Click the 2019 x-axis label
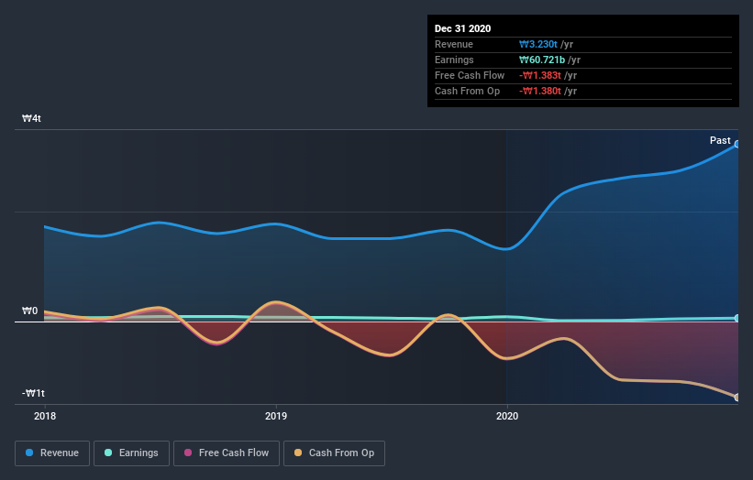This screenshot has height=480, width=753. pyautogui.click(x=276, y=416)
